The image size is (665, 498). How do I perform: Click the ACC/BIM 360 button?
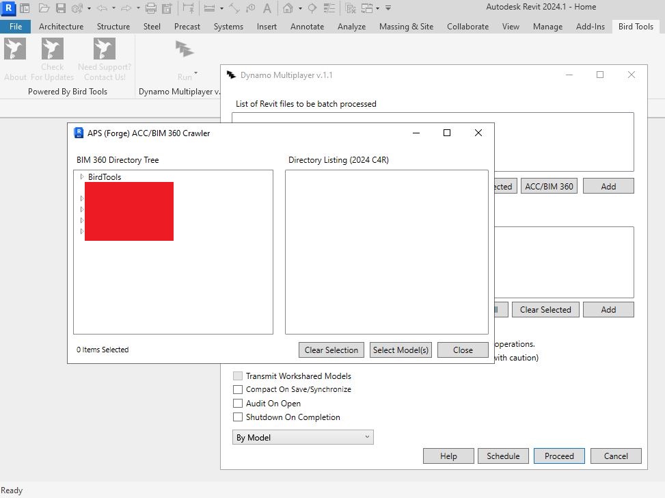(x=549, y=186)
